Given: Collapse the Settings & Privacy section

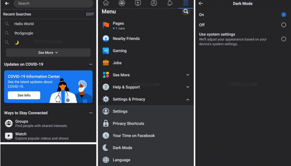Looking at the screenshot, I should pyautogui.click(x=188, y=100).
